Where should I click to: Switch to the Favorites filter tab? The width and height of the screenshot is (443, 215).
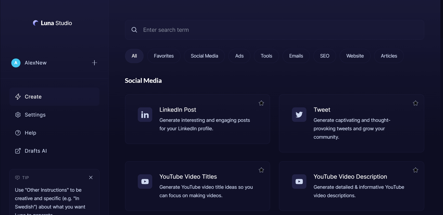click(x=164, y=56)
